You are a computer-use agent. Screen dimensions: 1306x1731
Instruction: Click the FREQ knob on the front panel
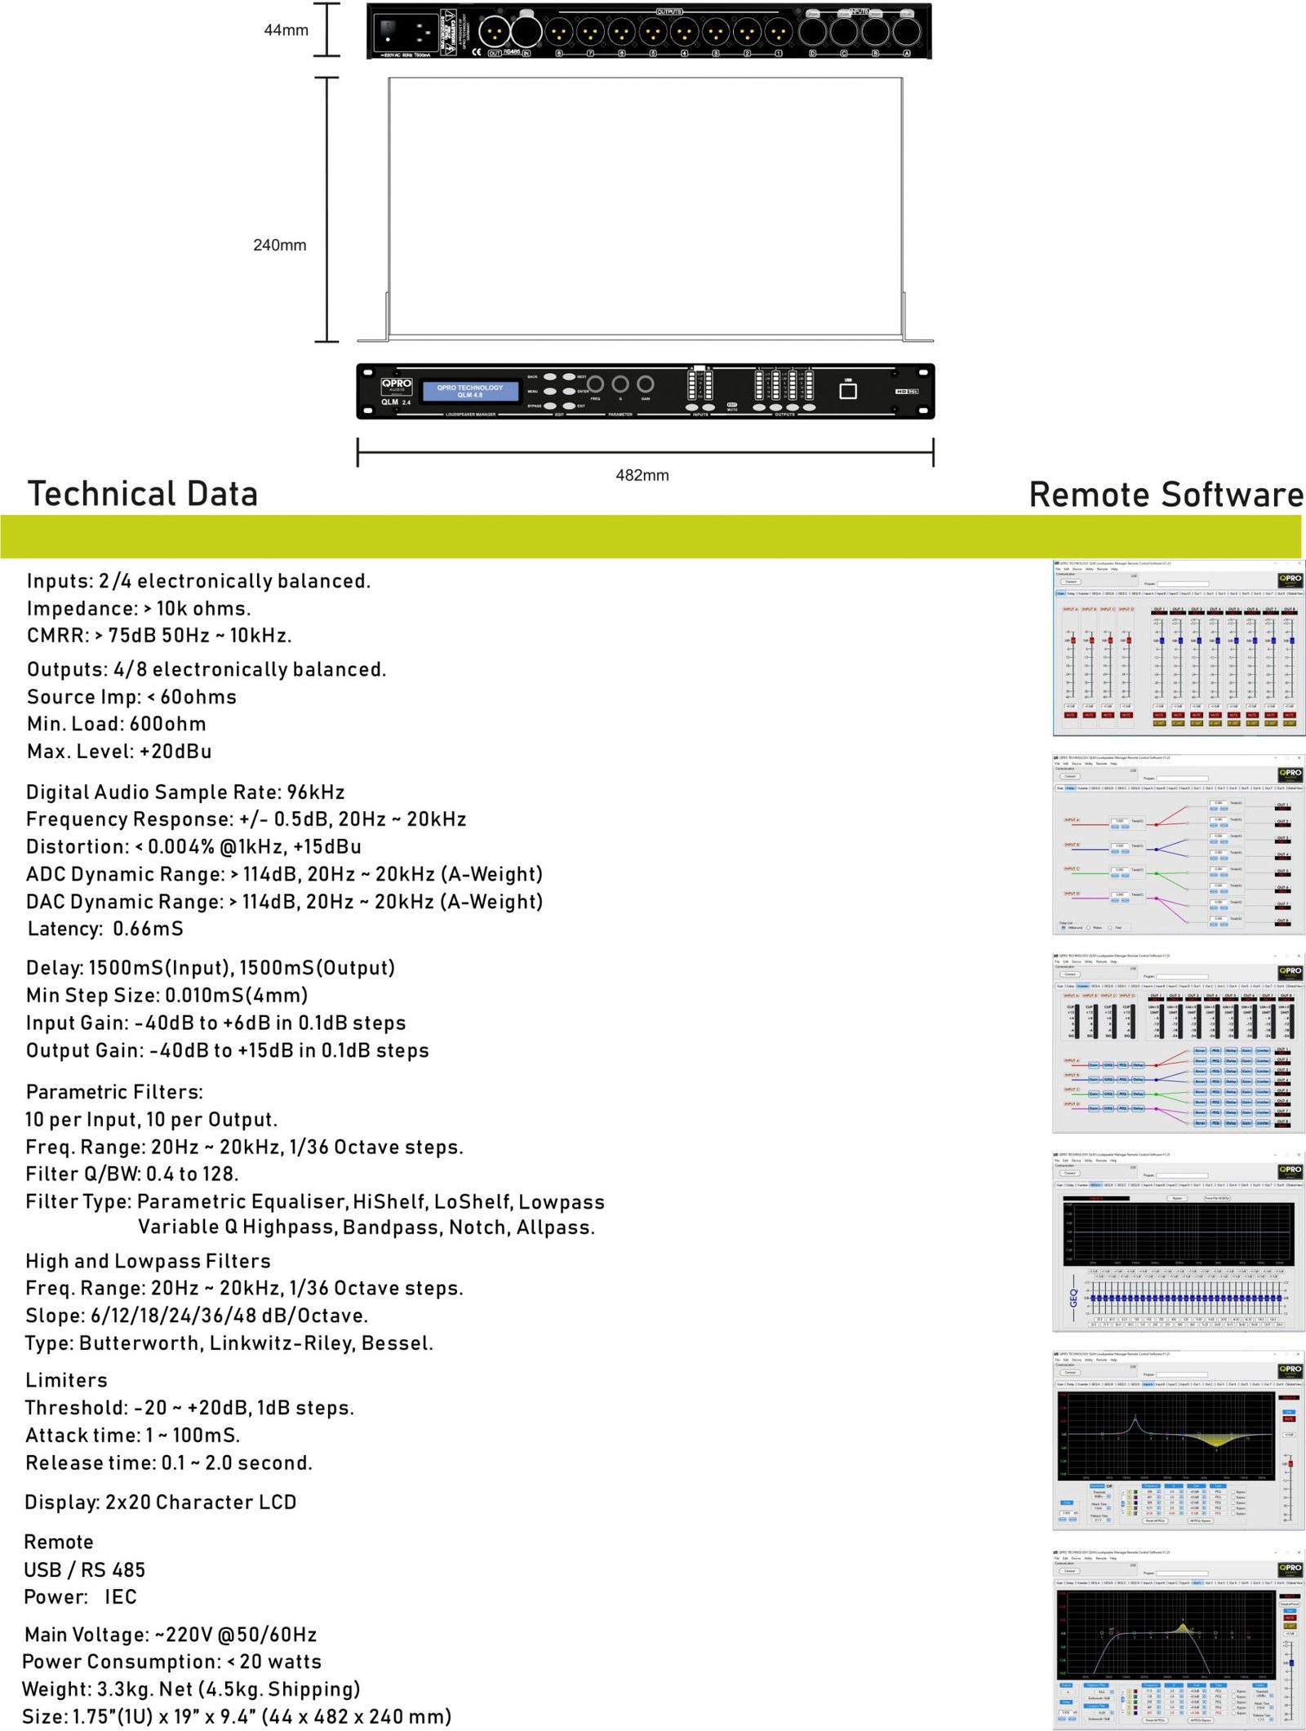595,384
